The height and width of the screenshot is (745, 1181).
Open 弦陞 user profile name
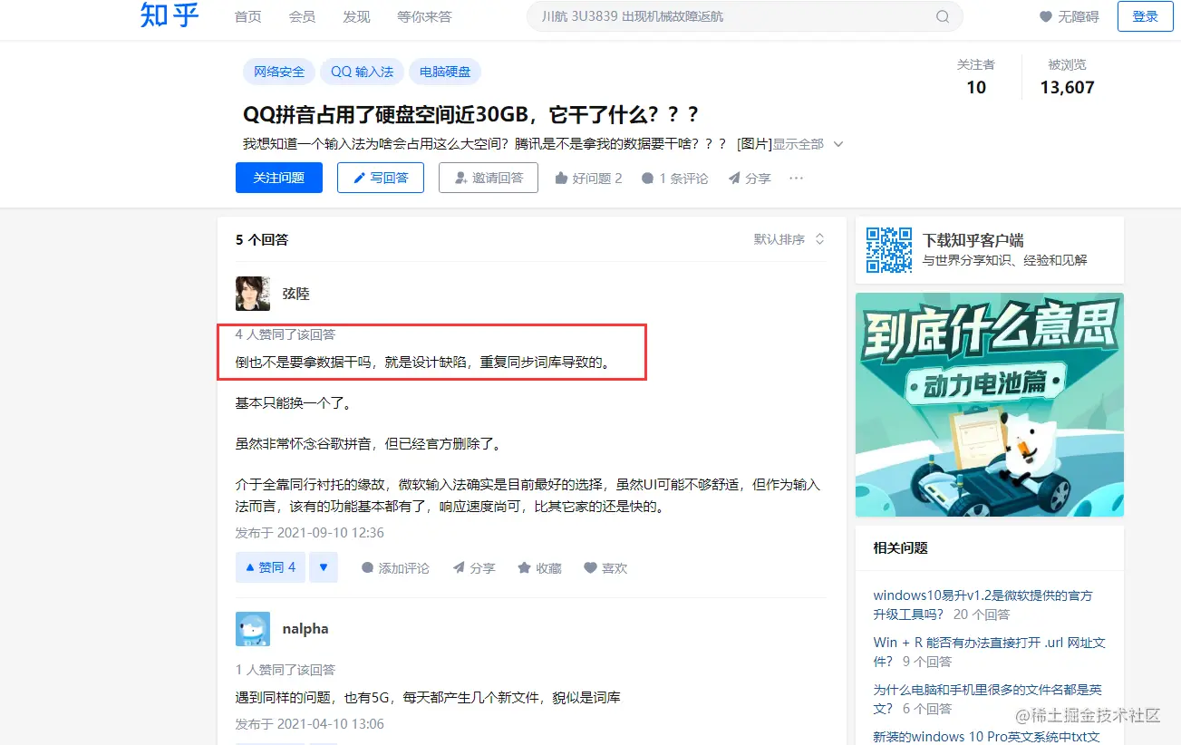(295, 294)
